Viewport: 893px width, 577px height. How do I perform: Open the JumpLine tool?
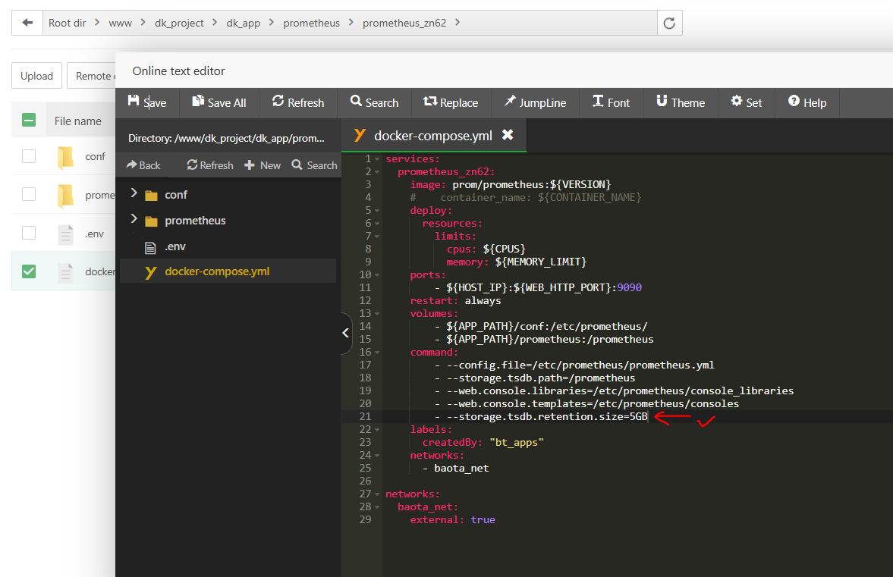(534, 102)
